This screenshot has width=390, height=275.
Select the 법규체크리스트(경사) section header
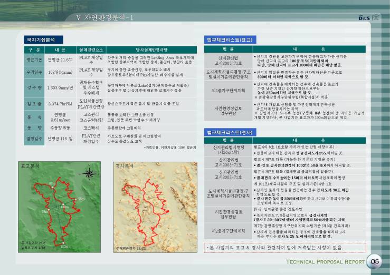click(229, 131)
